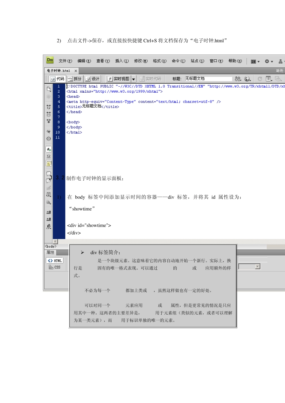285x403 pixels.
Task: Open the 查看(V) menu
Action: pyautogui.click(x=103, y=61)
